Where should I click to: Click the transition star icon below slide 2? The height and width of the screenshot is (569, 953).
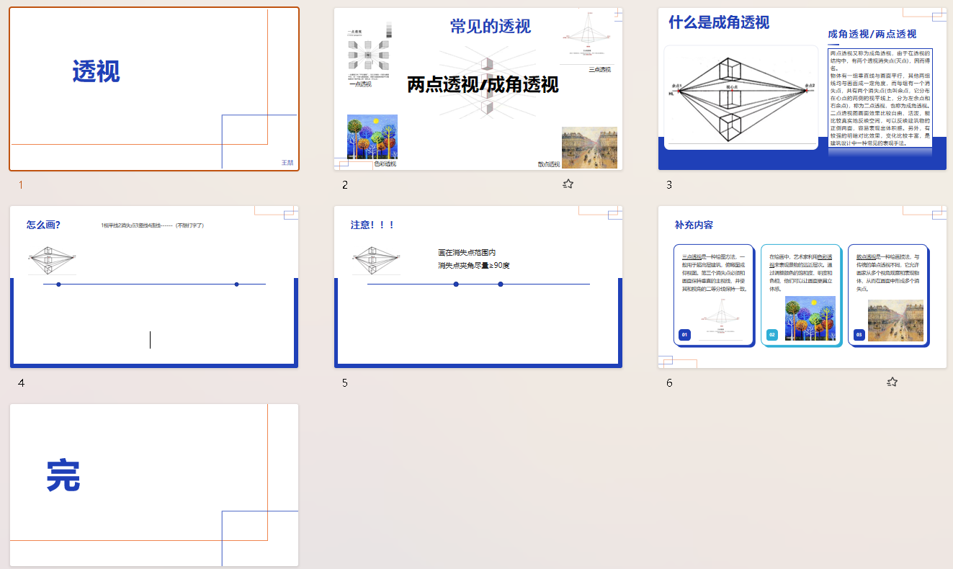[568, 184]
